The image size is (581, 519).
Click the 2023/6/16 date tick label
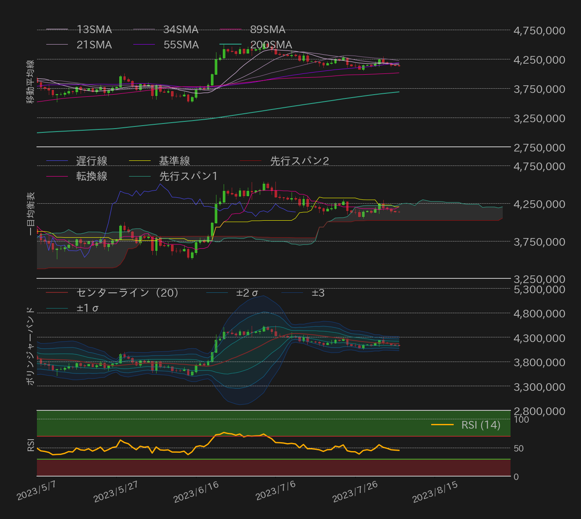(196, 491)
